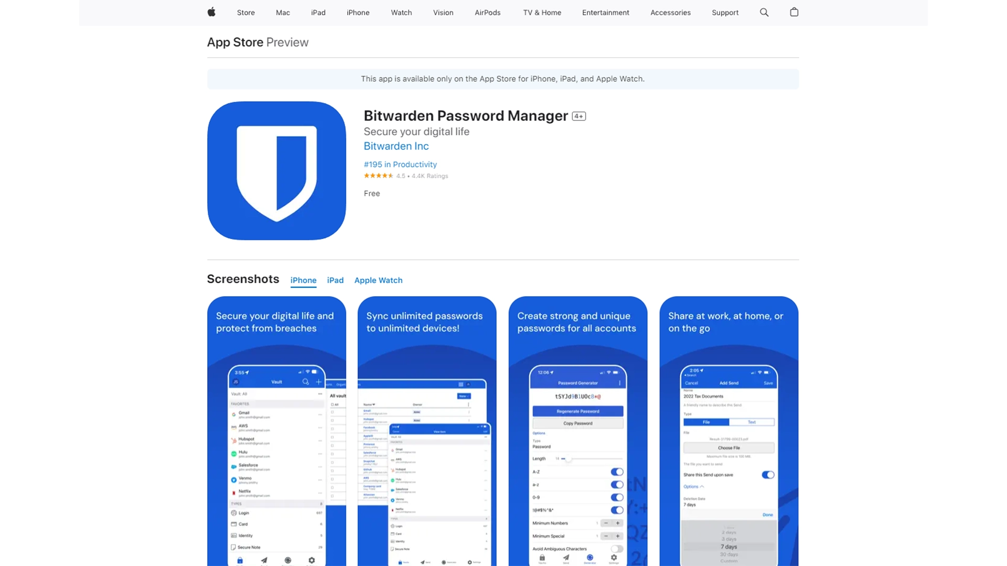Click the password generator regenerate icon
The width and height of the screenshot is (1007, 566).
(577, 410)
